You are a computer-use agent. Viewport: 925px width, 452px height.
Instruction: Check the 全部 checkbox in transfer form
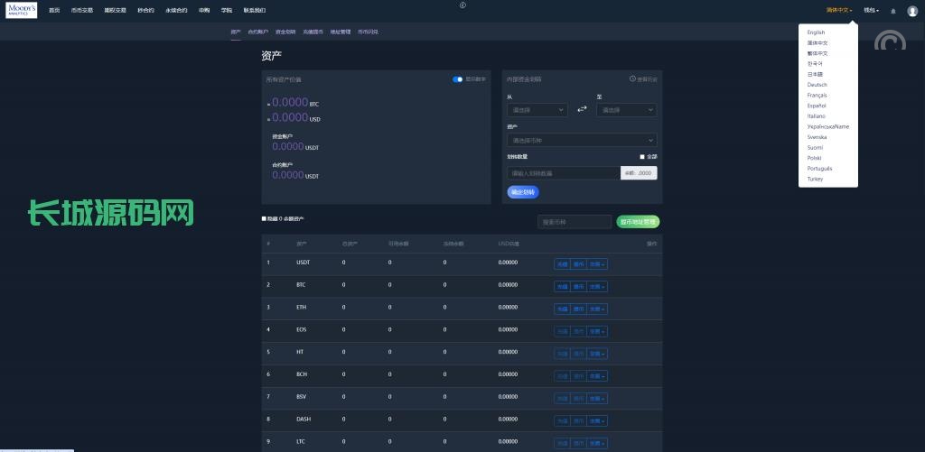(x=642, y=156)
